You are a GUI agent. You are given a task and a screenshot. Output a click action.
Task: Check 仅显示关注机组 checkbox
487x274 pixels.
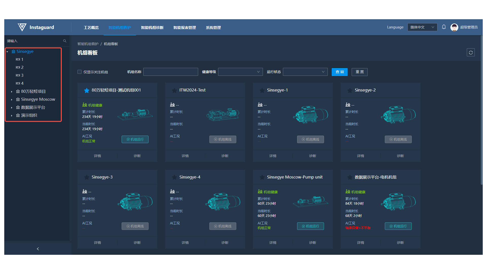pyautogui.click(x=79, y=72)
